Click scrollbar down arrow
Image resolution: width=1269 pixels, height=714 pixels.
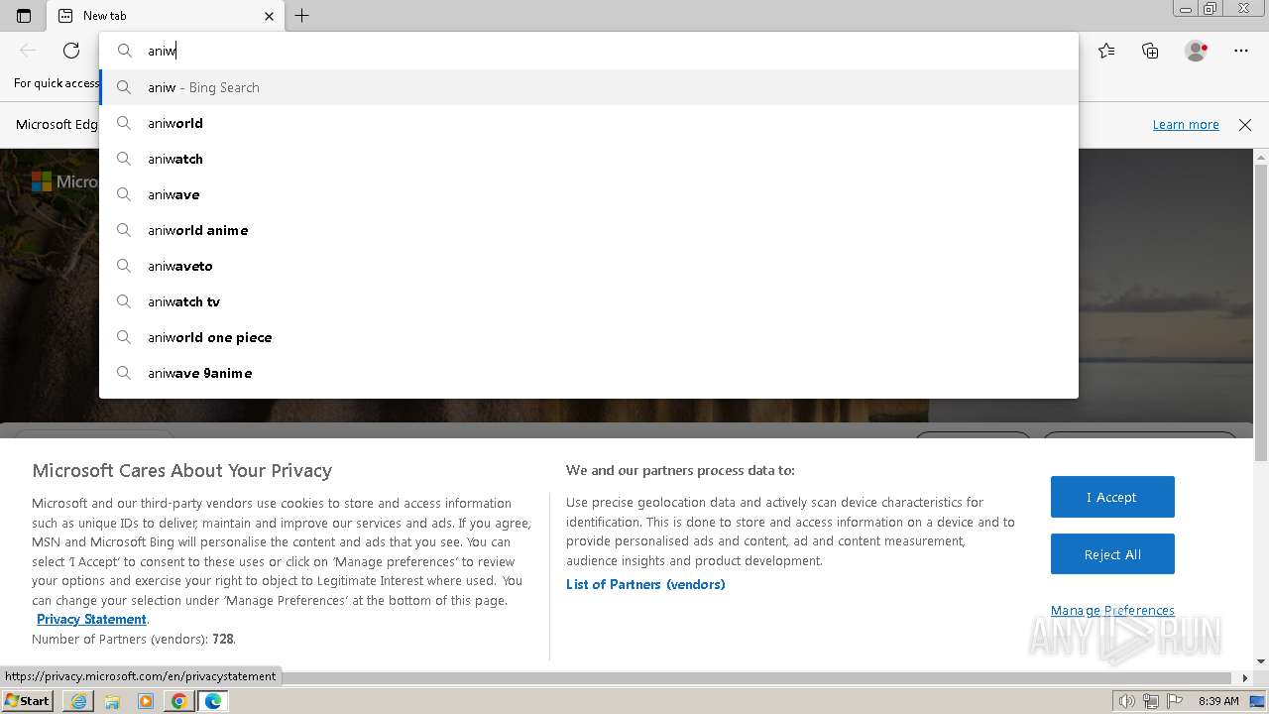[x=1261, y=661]
